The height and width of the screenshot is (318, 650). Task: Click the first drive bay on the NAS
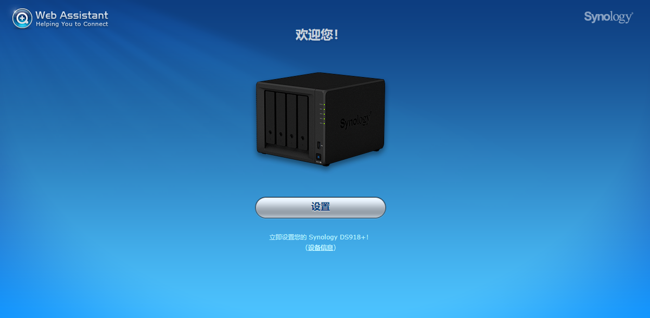point(270,118)
